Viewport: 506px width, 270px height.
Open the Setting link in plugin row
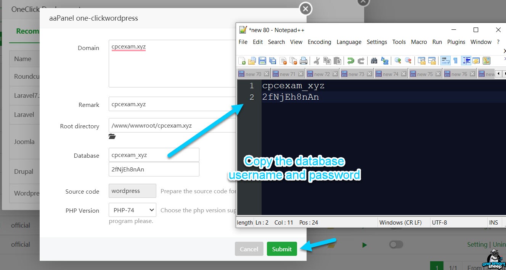pos(477,244)
